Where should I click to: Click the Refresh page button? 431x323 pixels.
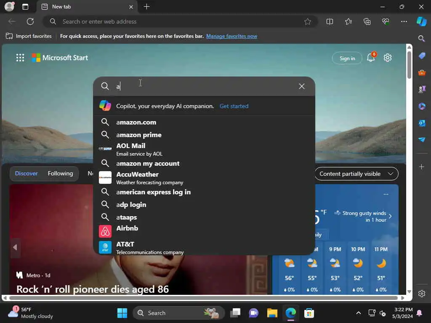30,21
